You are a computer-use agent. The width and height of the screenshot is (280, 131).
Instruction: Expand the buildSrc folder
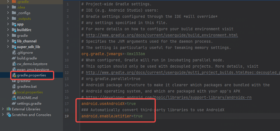pos(8,30)
